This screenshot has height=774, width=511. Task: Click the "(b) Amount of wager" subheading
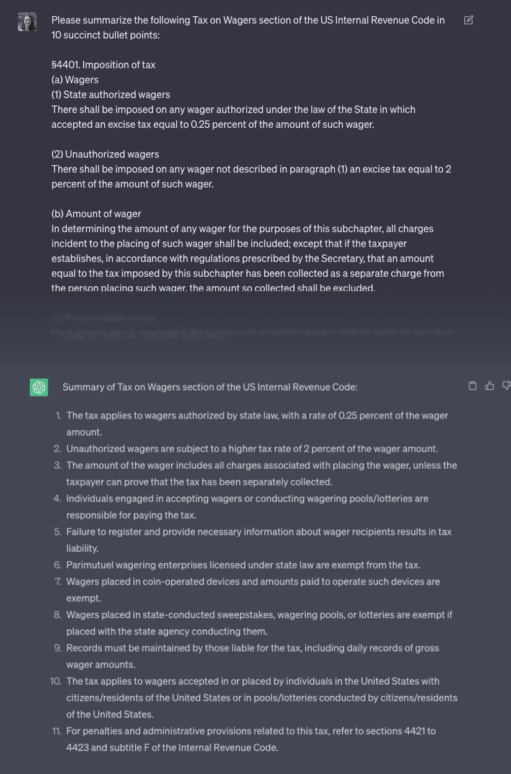(x=96, y=214)
